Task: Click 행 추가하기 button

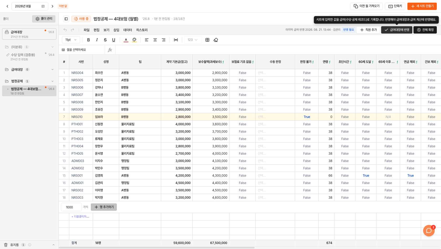Action: [x=104, y=207]
